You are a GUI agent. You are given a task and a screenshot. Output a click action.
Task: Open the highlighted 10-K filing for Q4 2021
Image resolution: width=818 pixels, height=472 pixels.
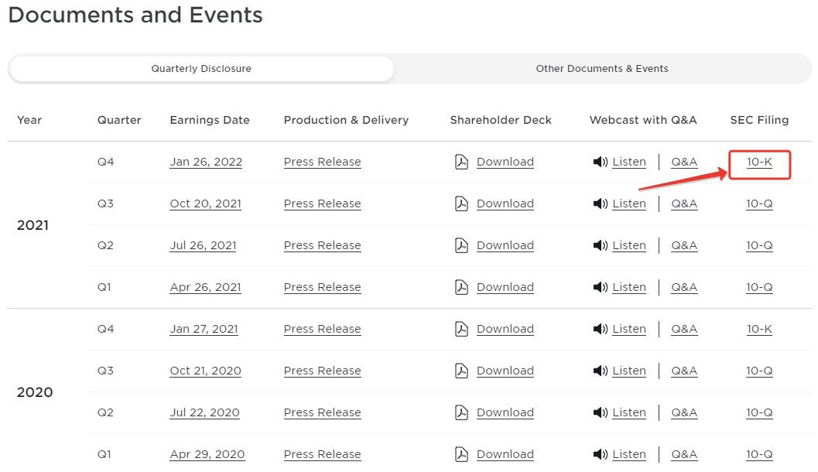coord(759,162)
